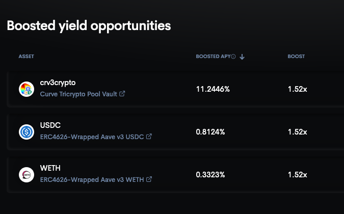The image size is (344, 214).
Task: Click the crv3crypto token icon
Action: click(27, 89)
